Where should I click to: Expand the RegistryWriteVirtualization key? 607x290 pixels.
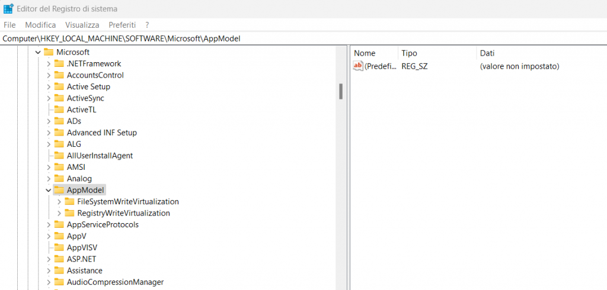59,213
